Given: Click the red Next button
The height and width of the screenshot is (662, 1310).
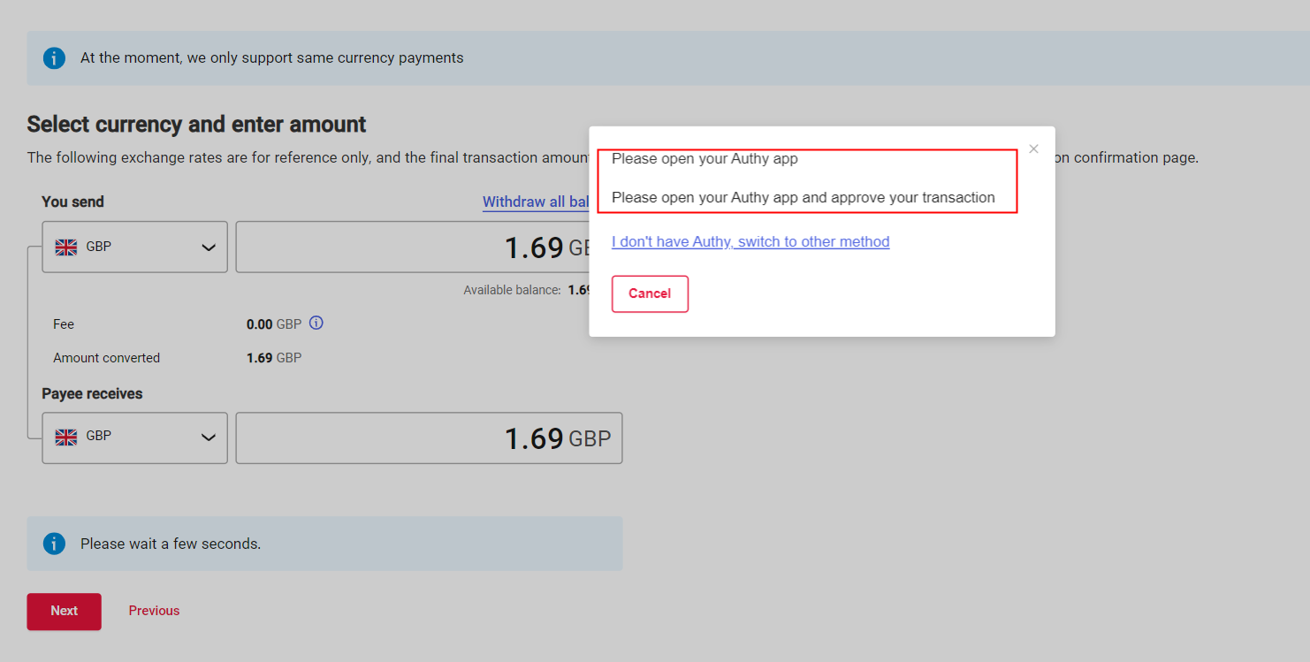Looking at the screenshot, I should tap(64, 611).
